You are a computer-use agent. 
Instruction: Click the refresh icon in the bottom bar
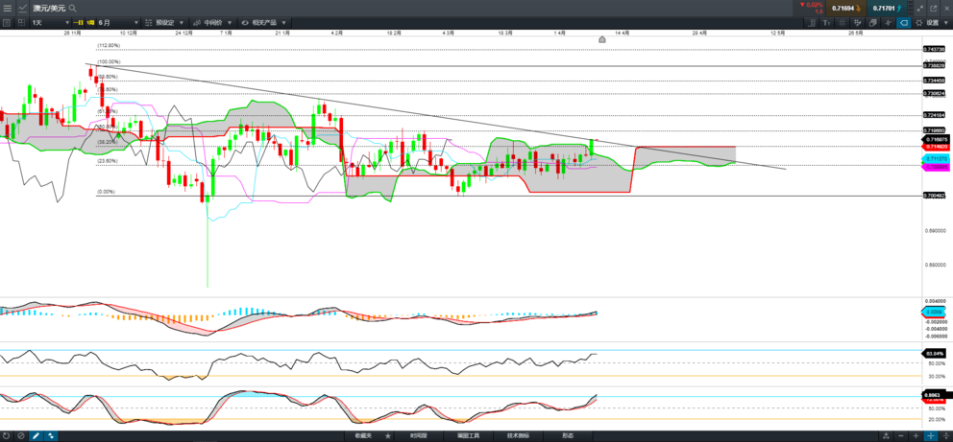click(7, 435)
